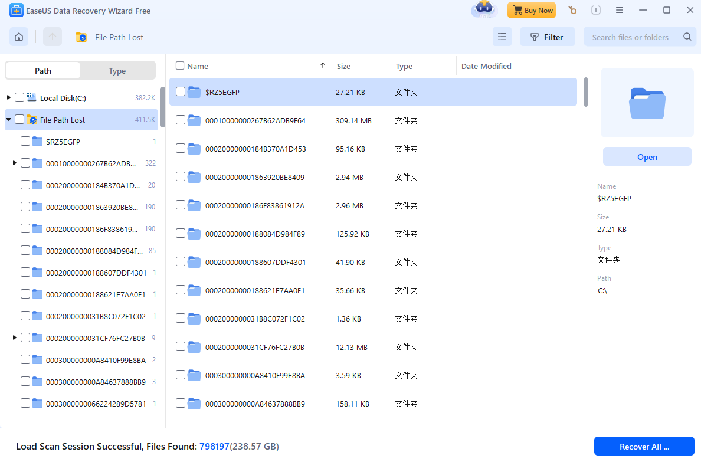701x462 pixels.
Task: Navigate up one folder level
Action: (53, 37)
